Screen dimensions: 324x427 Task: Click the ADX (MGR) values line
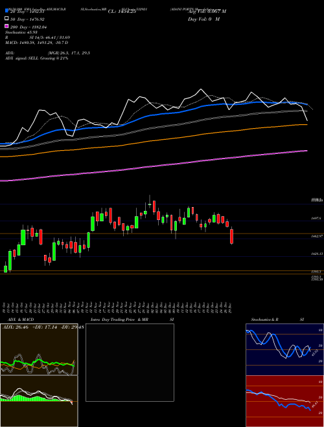47,53
